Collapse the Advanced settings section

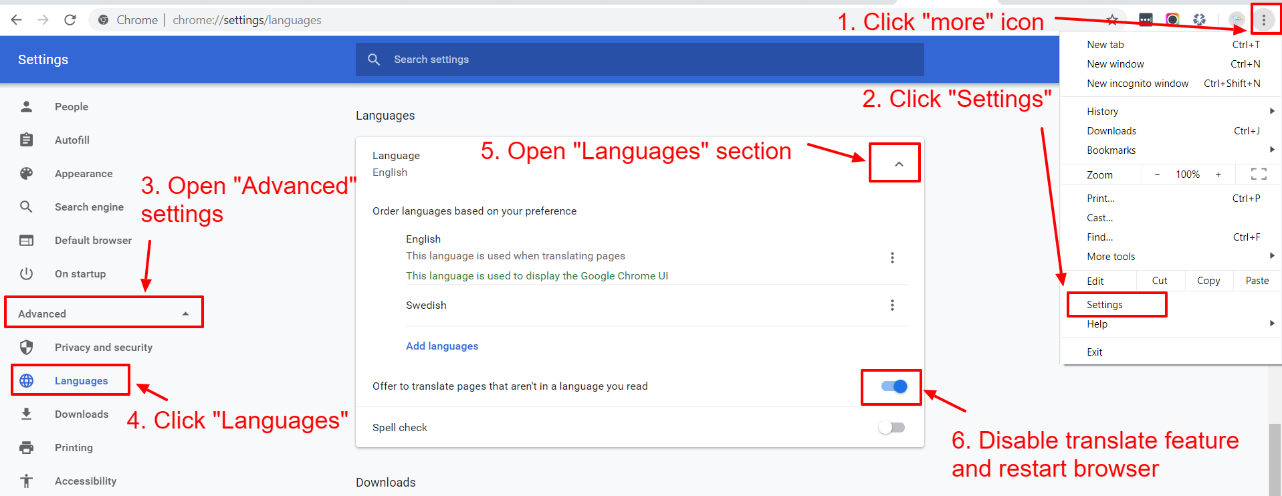pyautogui.click(x=104, y=314)
